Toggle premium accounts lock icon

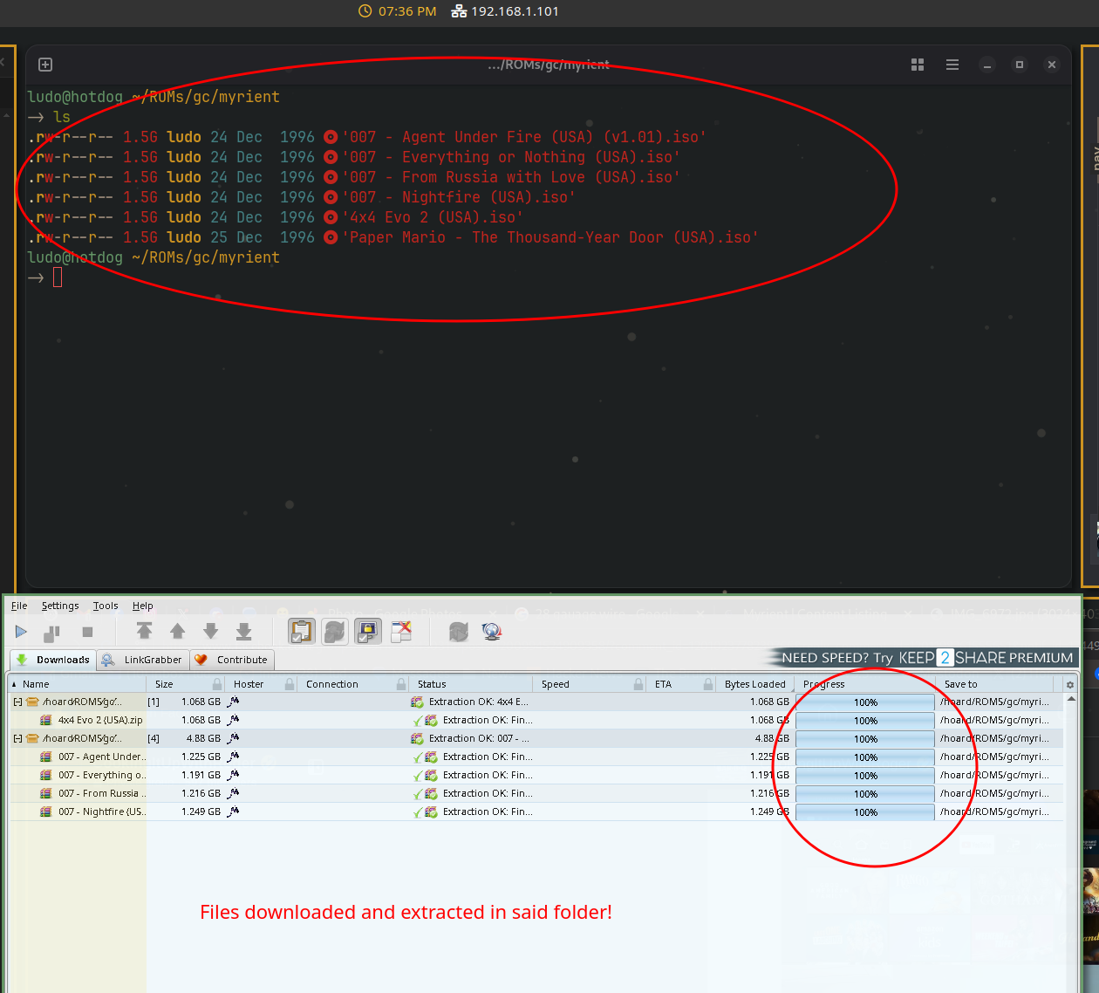pos(368,631)
